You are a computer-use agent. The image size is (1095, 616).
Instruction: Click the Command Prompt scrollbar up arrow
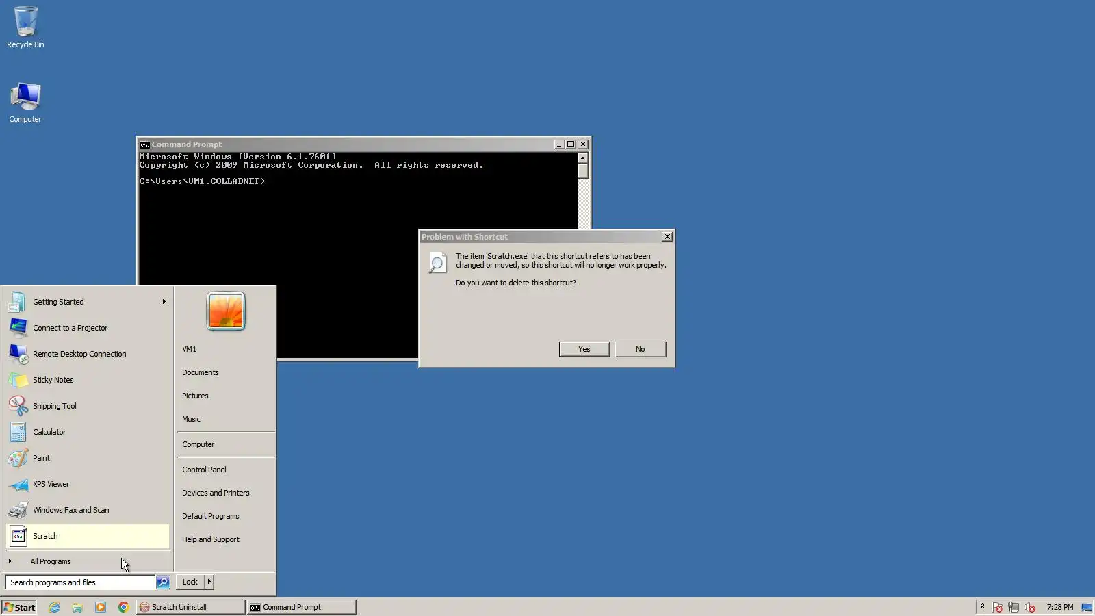pyautogui.click(x=583, y=158)
